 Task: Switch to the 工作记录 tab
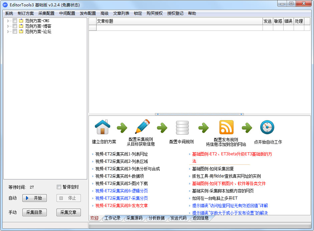click(113, 218)
